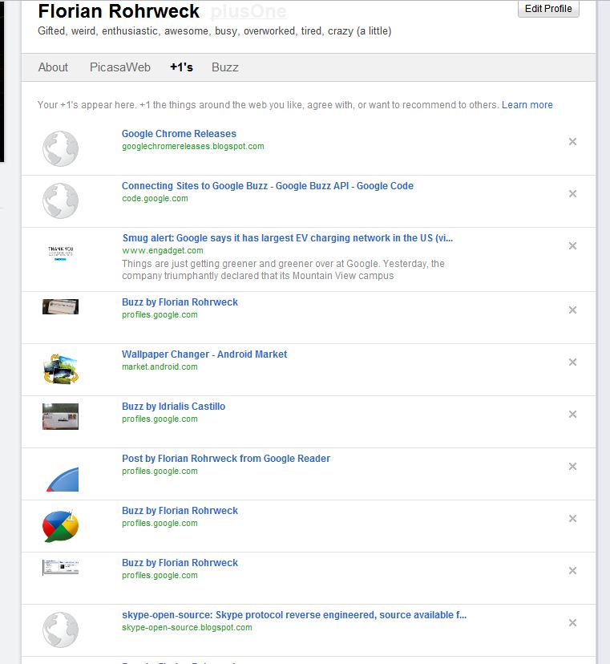Click the Florian Rohrweck profile name heading
The height and width of the screenshot is (664, 610).
(x=119, y=11)
